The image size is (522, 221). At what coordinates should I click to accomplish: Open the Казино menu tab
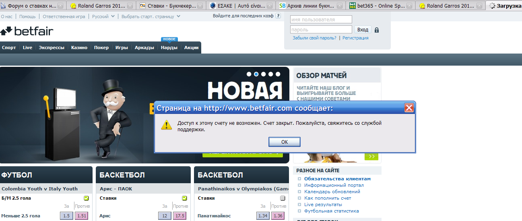[x=79, y=48]
